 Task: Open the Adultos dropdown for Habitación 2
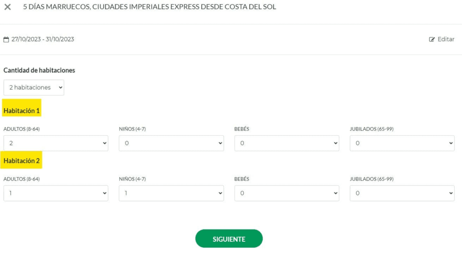click(55, 193)
